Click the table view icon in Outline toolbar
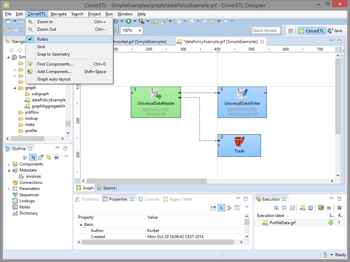The height and width of the screenshot is (262, 350). pyautogui.click(x=41, y=157)
